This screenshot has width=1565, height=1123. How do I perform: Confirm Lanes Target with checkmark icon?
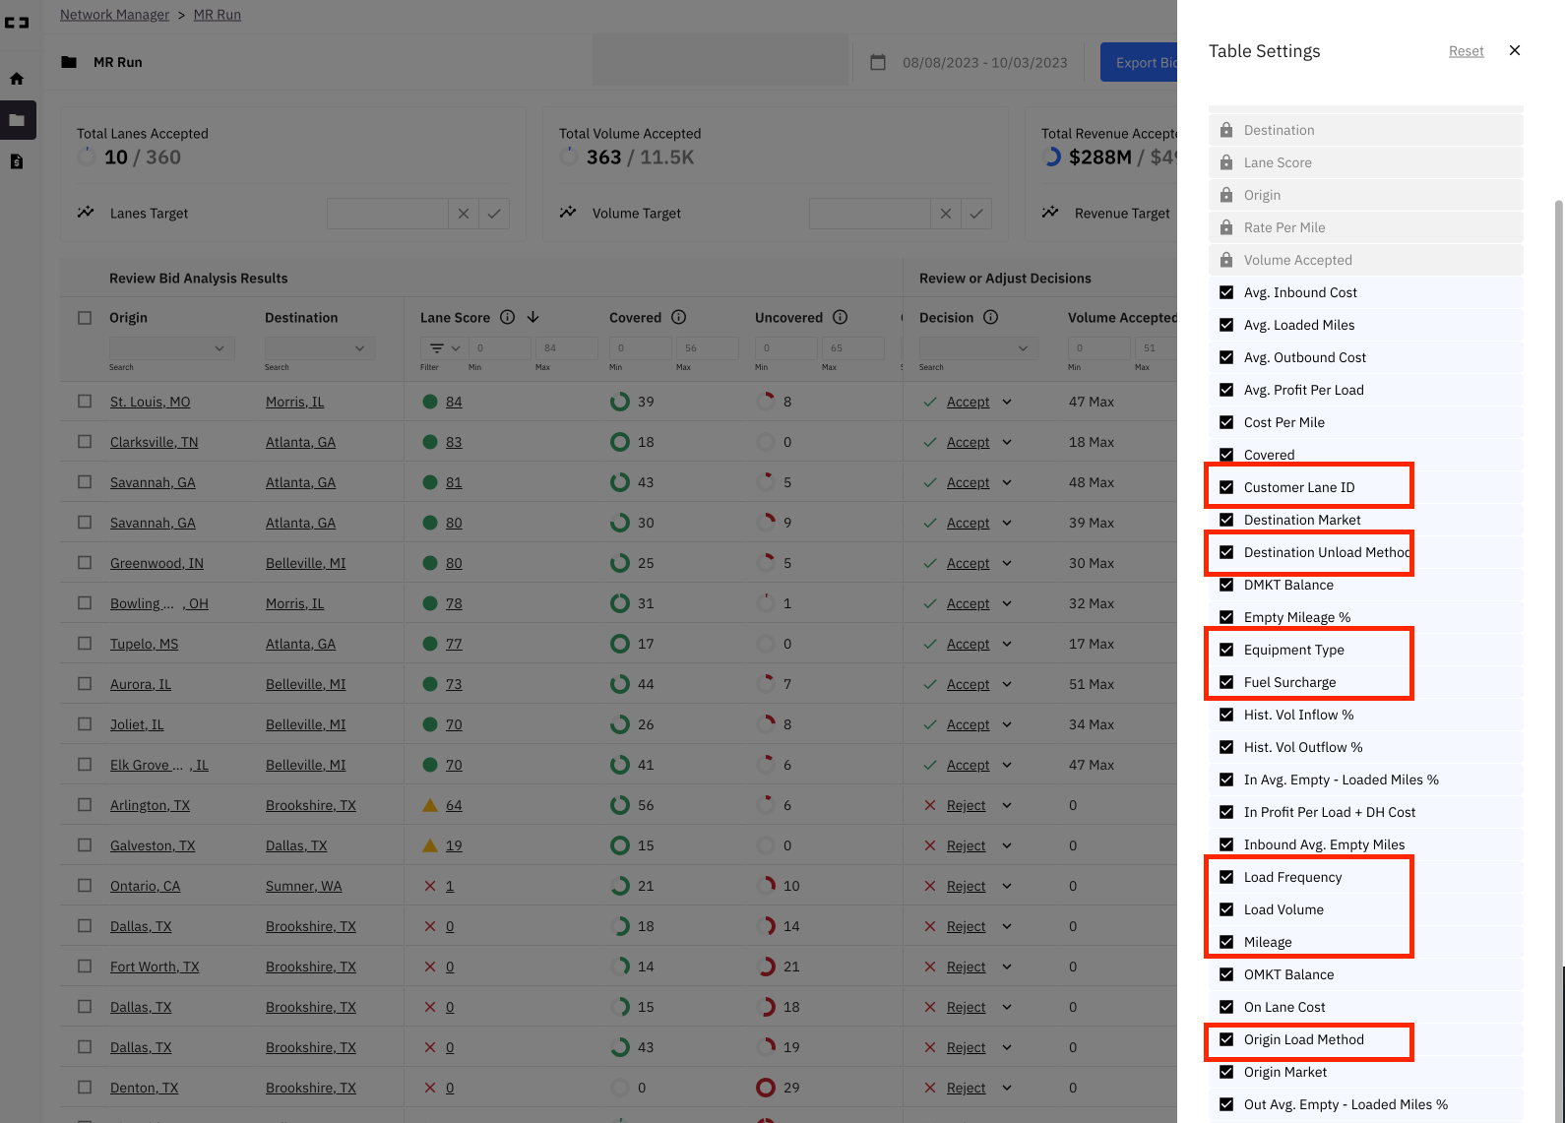494,214
